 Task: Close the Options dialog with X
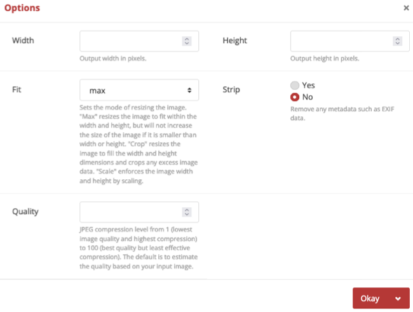tap(406, 8)
